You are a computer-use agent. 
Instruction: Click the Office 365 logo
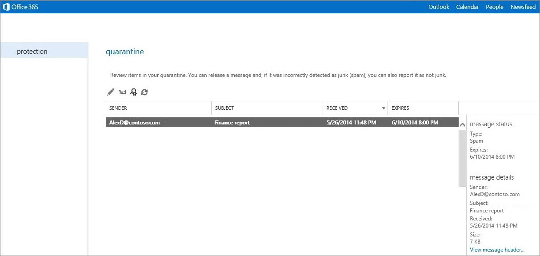(20, 7)
